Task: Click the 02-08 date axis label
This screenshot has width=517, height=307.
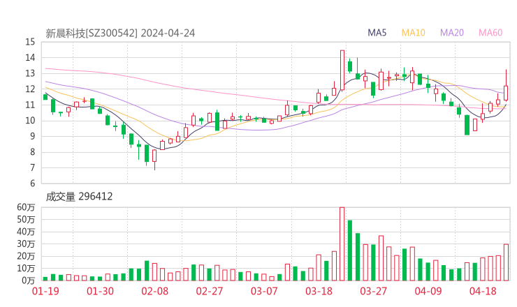Action: click(154, 291)
